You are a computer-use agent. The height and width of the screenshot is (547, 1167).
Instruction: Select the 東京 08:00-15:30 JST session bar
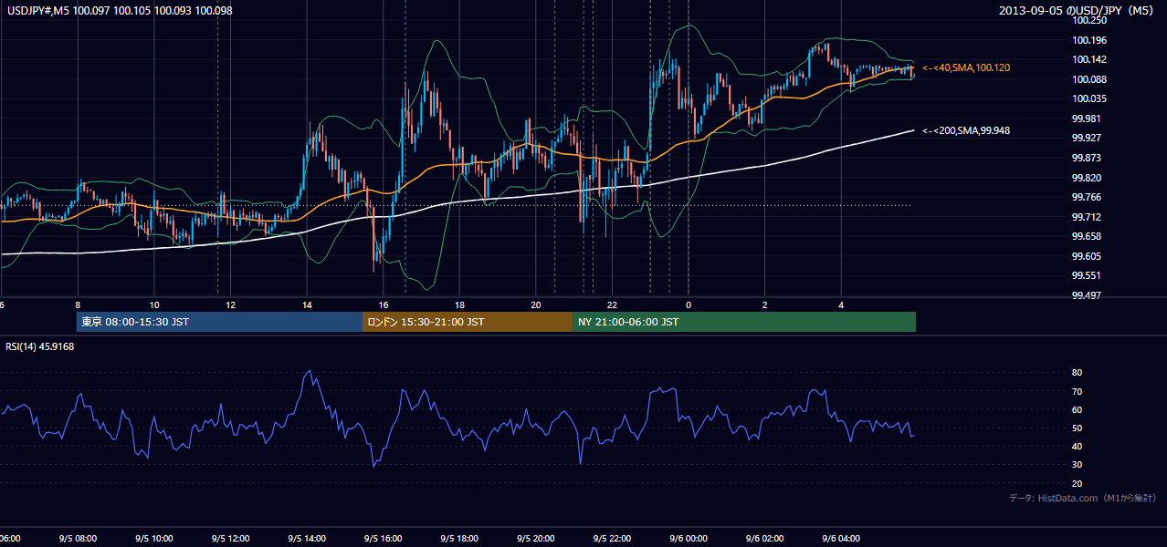click(x=219, y=322)
